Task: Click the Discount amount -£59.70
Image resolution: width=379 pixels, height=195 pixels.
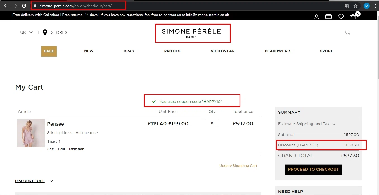Action: [x=352, y=145]
